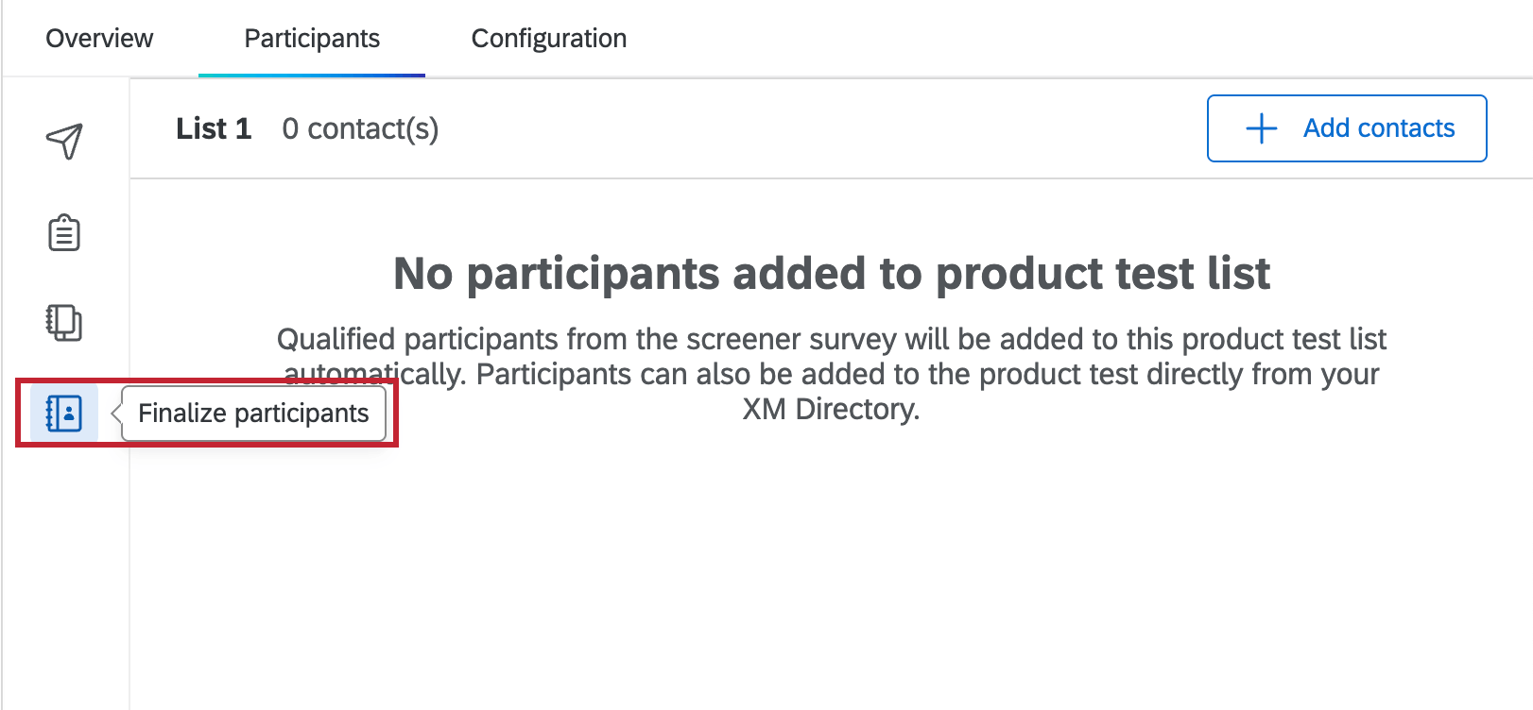This screenshot has height=710, width=1533.
Task: Click the screener survey description paragraph
Action: 832,374
